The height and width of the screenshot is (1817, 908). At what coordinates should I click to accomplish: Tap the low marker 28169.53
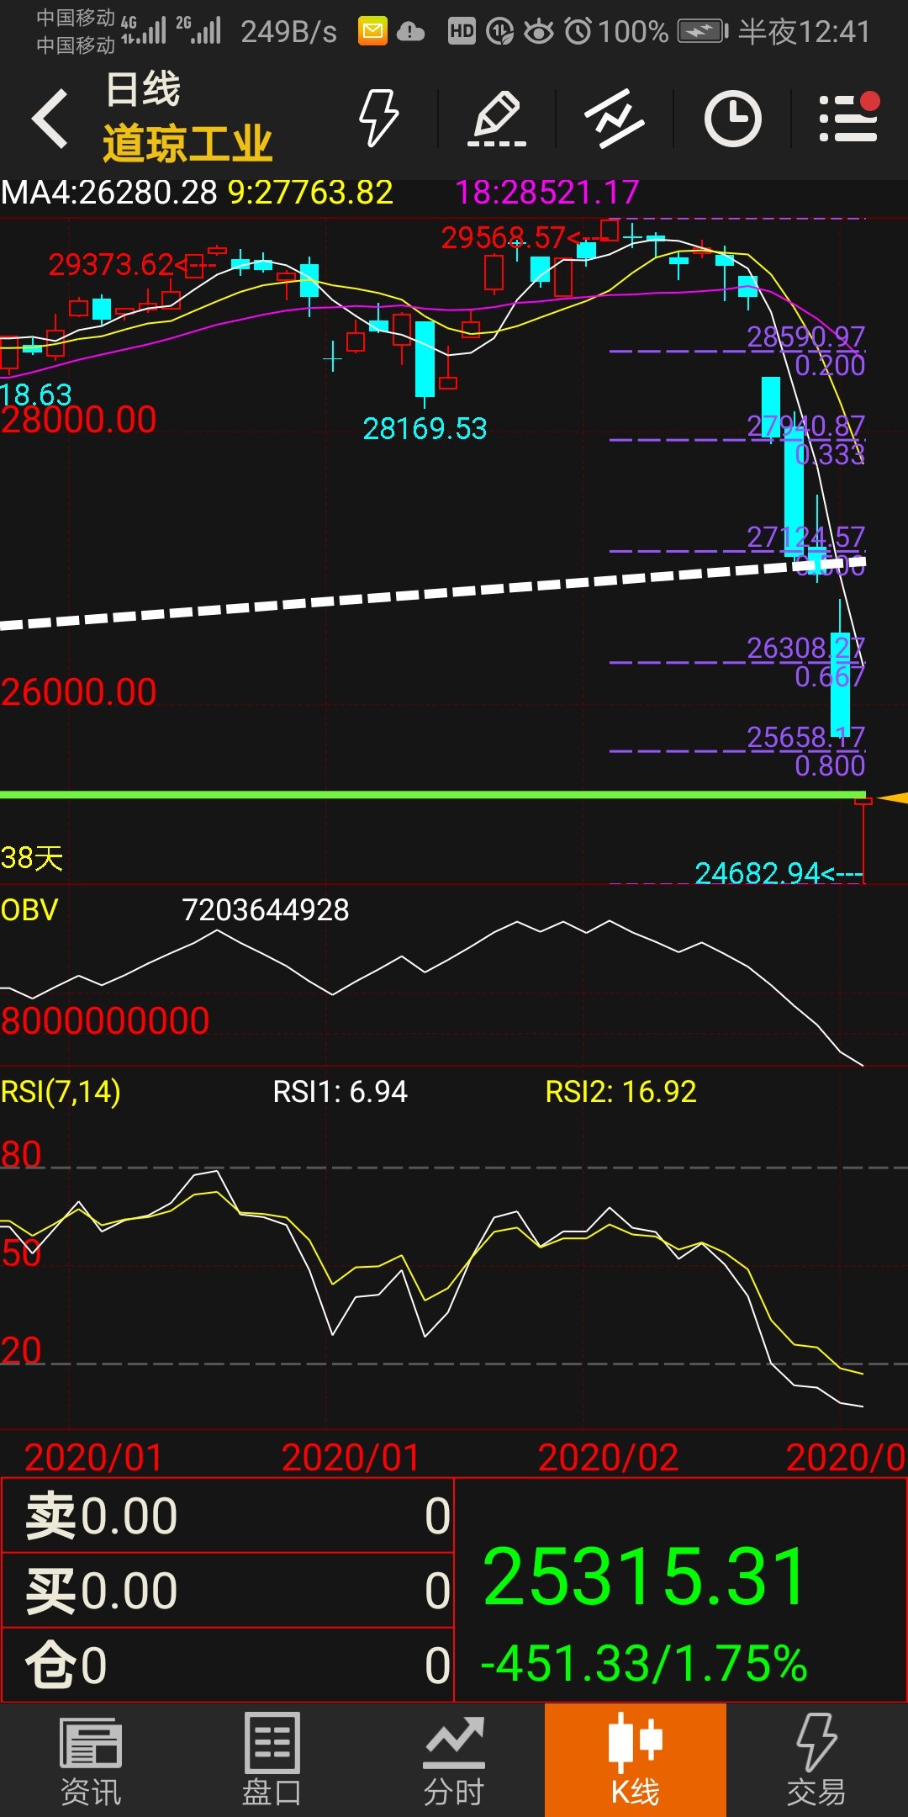(425, 429)
